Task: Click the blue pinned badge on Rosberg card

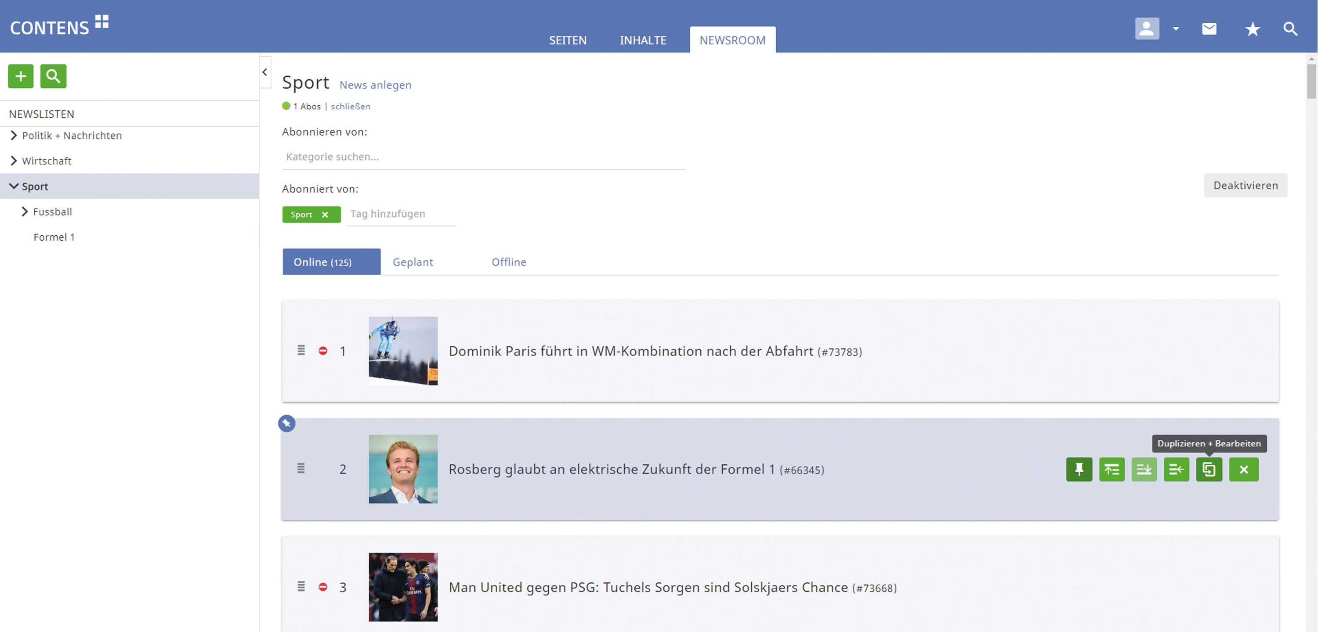Action: click(286, 424)
